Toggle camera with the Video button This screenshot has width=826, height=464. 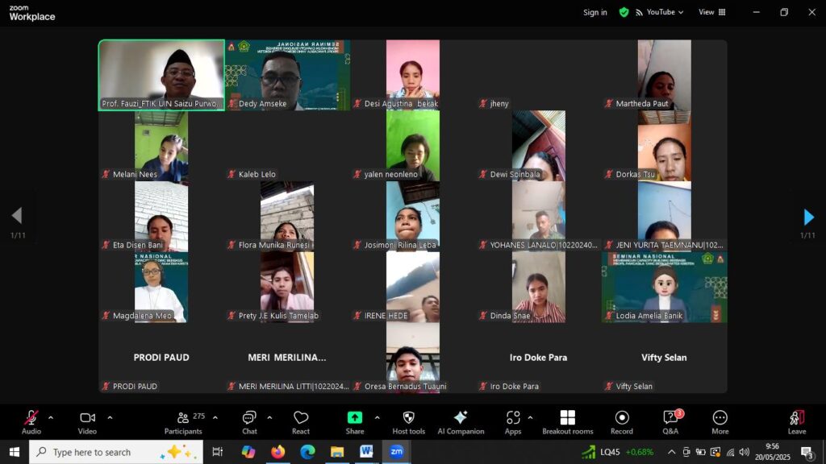coord(87,421)
